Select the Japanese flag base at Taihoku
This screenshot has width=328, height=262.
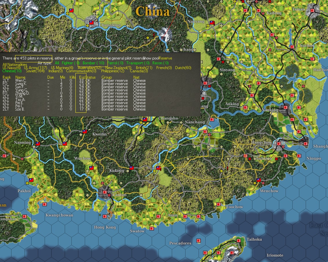239,241
